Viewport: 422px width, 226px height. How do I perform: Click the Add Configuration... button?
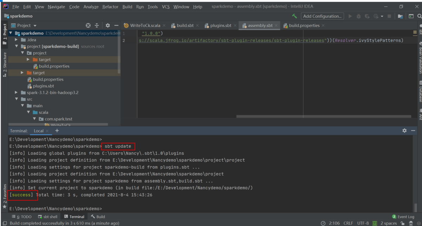coord(322,16)
